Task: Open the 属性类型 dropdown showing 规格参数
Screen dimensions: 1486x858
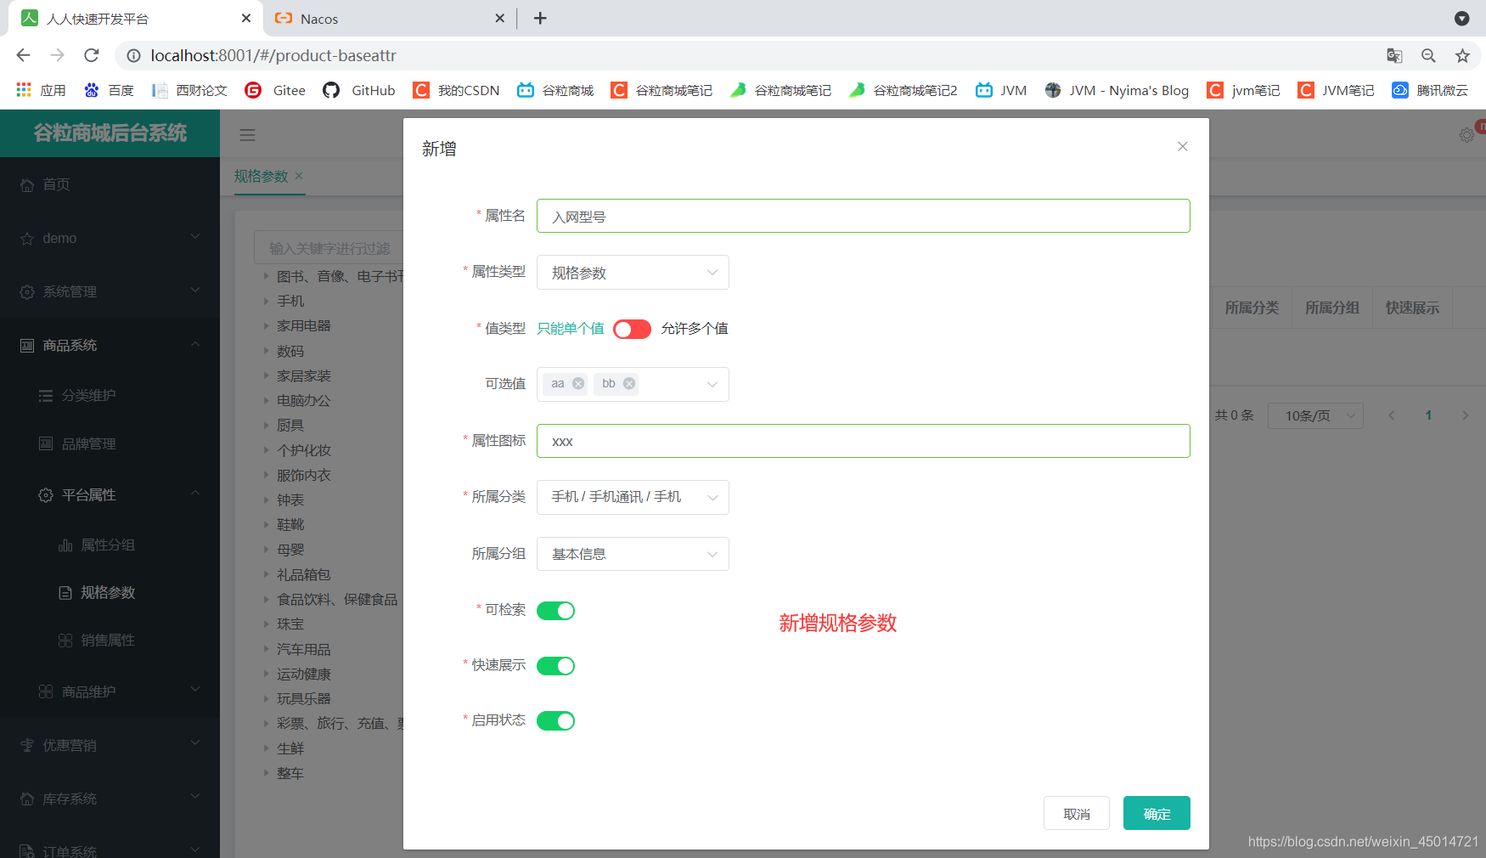Action: pos(633,273)
